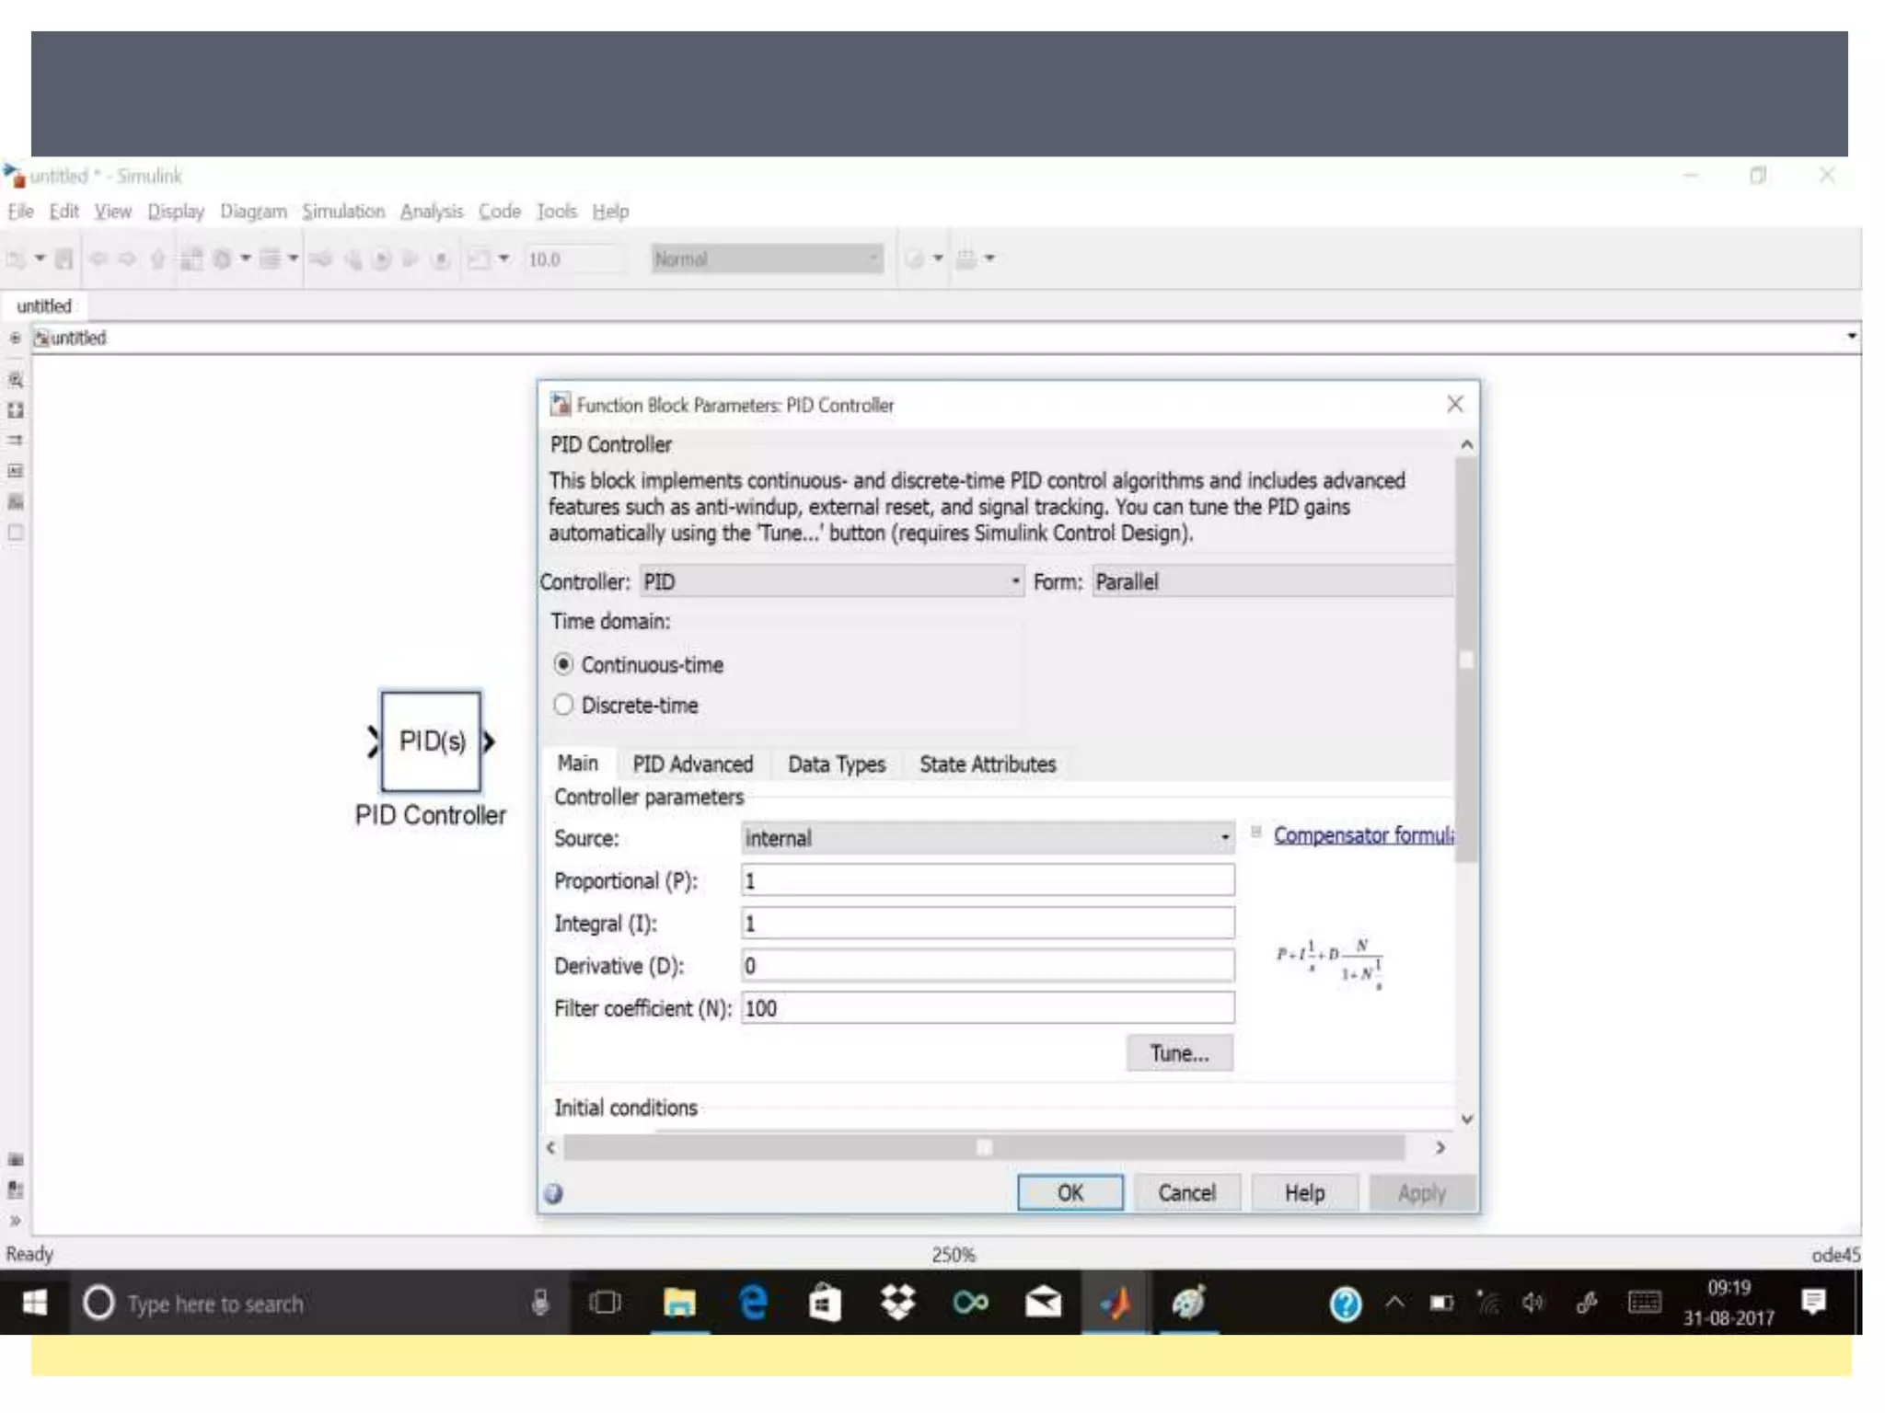Image resolution: width=1885 pixels, height=1413 pixels.
Task: Click the dialog horizontal scrollbar track
Action: pyautogui.click(x=985, y=1147)
